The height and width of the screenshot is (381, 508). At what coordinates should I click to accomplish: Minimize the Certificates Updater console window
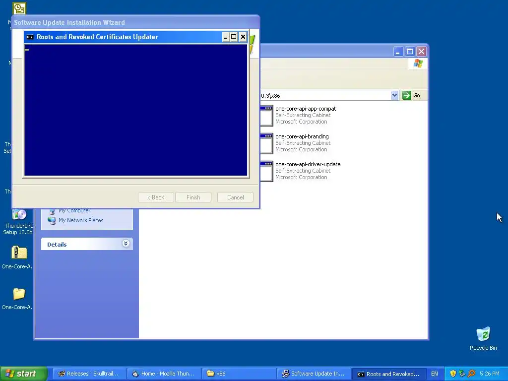226,37
